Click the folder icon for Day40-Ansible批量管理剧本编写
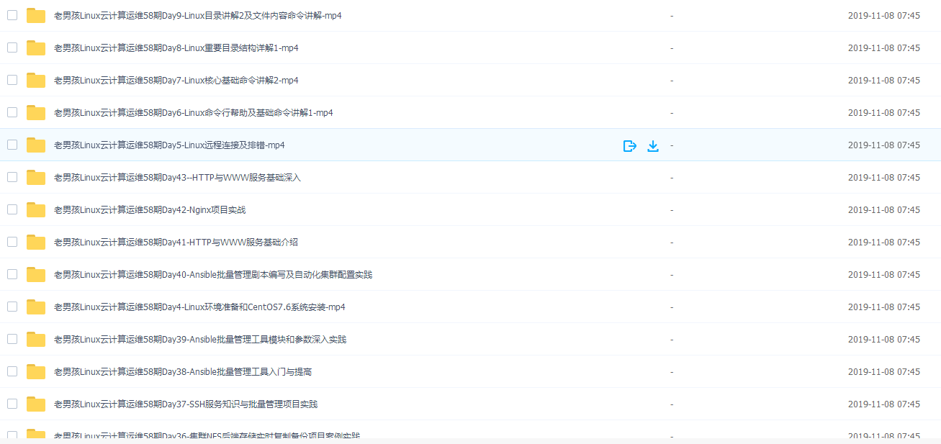 (36, 274)
